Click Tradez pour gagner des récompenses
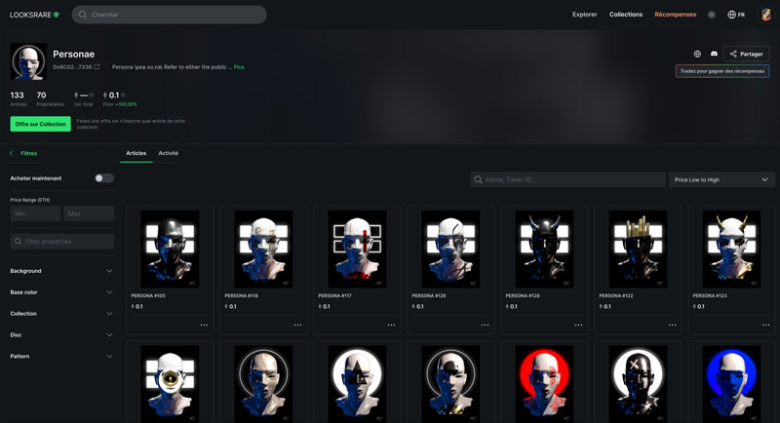The height and width of the screenshot is (423, 780). click(722, 71)
